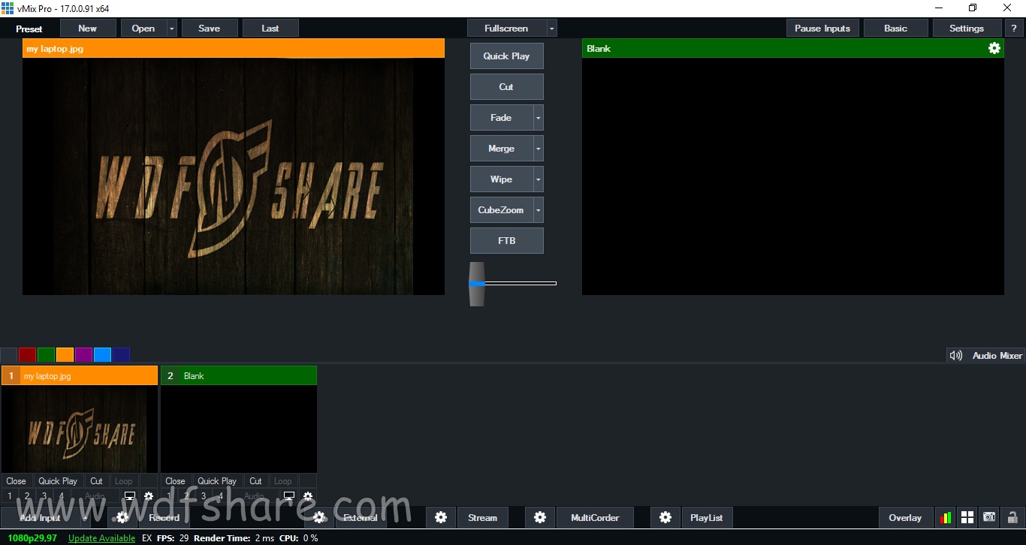The height and width of the screenshot is (545, 1026).
Task: Open input 1 settings gear
Action: tap(149, 496)
